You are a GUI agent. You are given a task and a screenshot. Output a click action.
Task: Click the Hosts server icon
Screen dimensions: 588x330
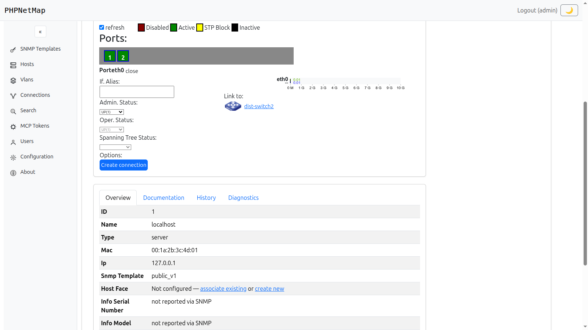(13, 65)
